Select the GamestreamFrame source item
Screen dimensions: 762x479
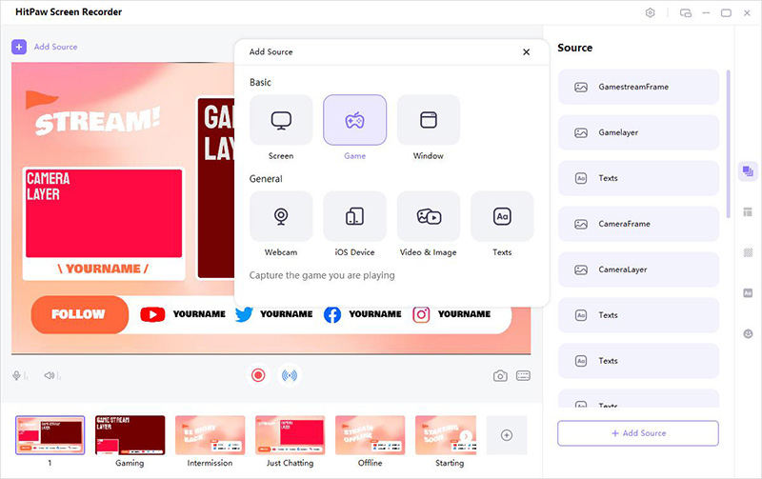[x=638, y=87]
